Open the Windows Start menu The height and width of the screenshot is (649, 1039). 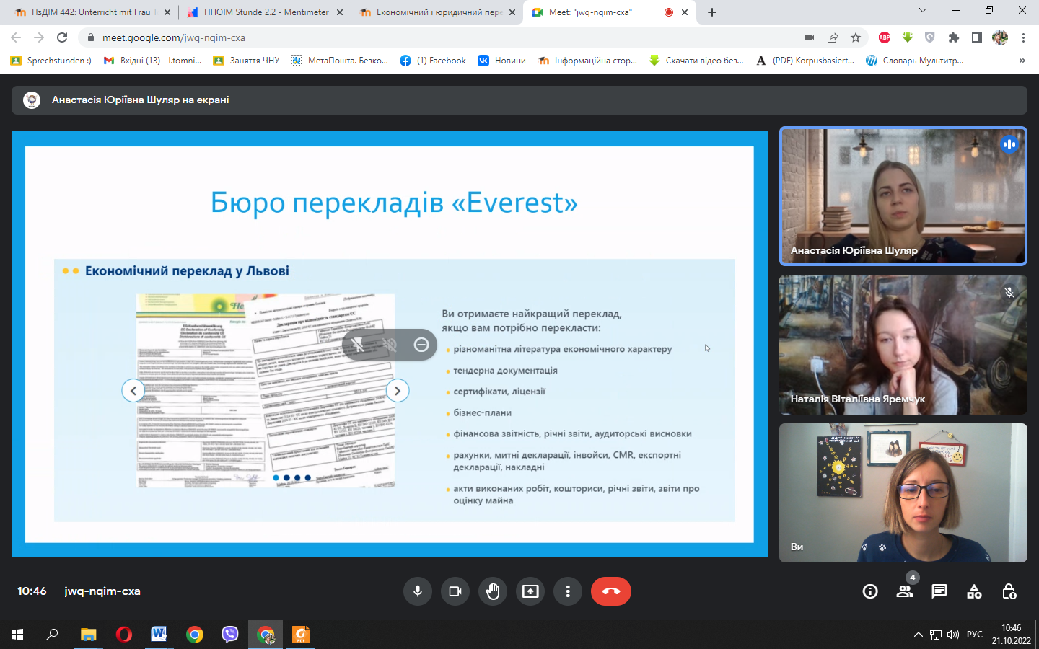(x=17, y=635)
